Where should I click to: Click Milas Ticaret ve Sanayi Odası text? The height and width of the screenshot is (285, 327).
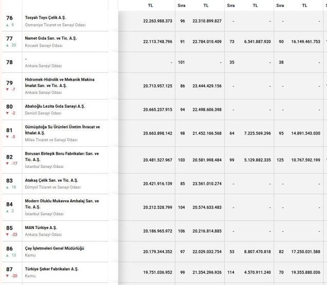pos(51,140)
